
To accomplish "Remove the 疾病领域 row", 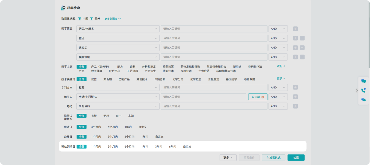I will click(x=302, y=57).
